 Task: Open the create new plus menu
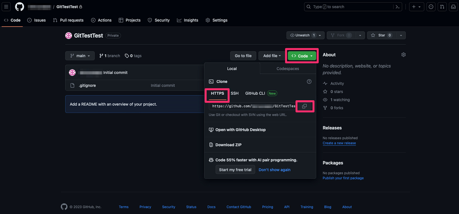click(417, 7)
